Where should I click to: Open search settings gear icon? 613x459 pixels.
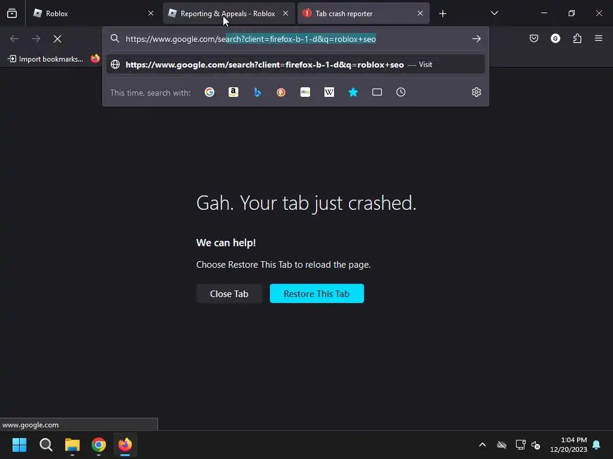pos(476,92)
